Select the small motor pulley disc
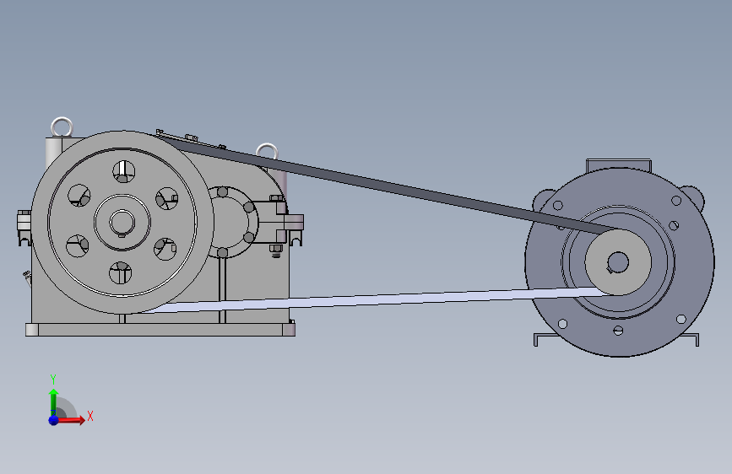This screenshot has height=474, width=732. pos(618,262)
